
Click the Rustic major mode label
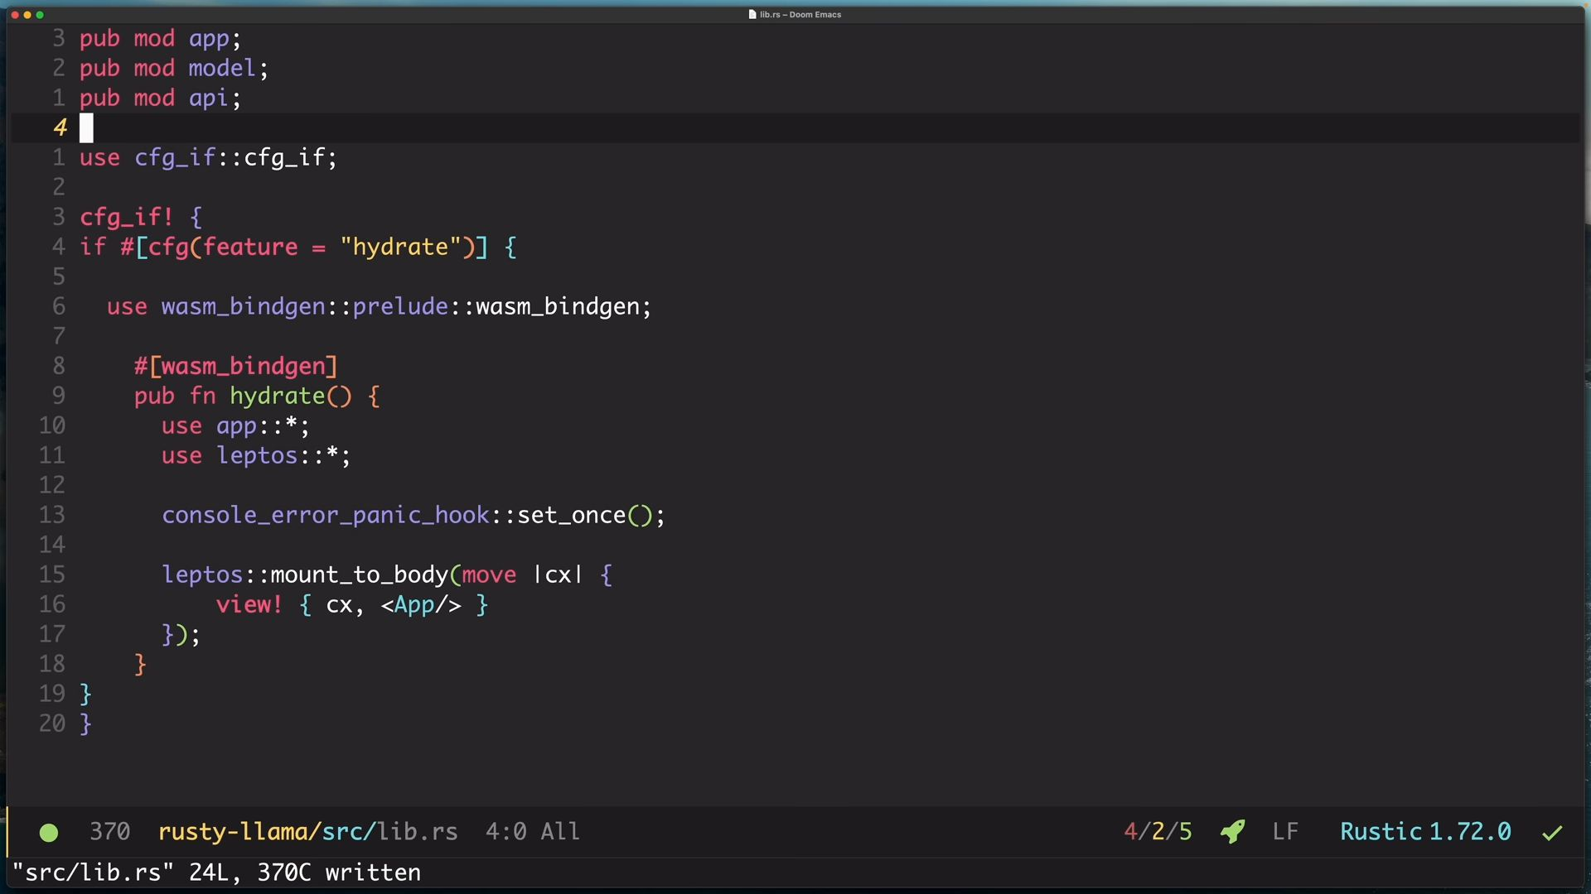(x=1381, y=831)
